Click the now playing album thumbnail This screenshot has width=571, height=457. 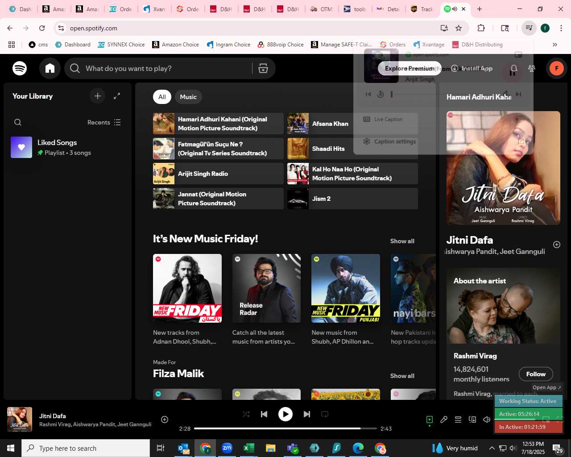coord(20,420)
